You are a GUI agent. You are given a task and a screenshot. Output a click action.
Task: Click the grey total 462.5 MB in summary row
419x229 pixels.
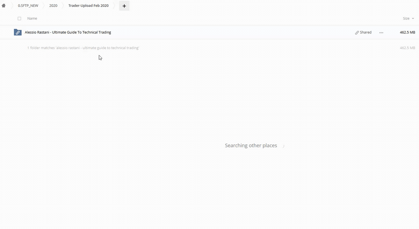tap(407, 48)
